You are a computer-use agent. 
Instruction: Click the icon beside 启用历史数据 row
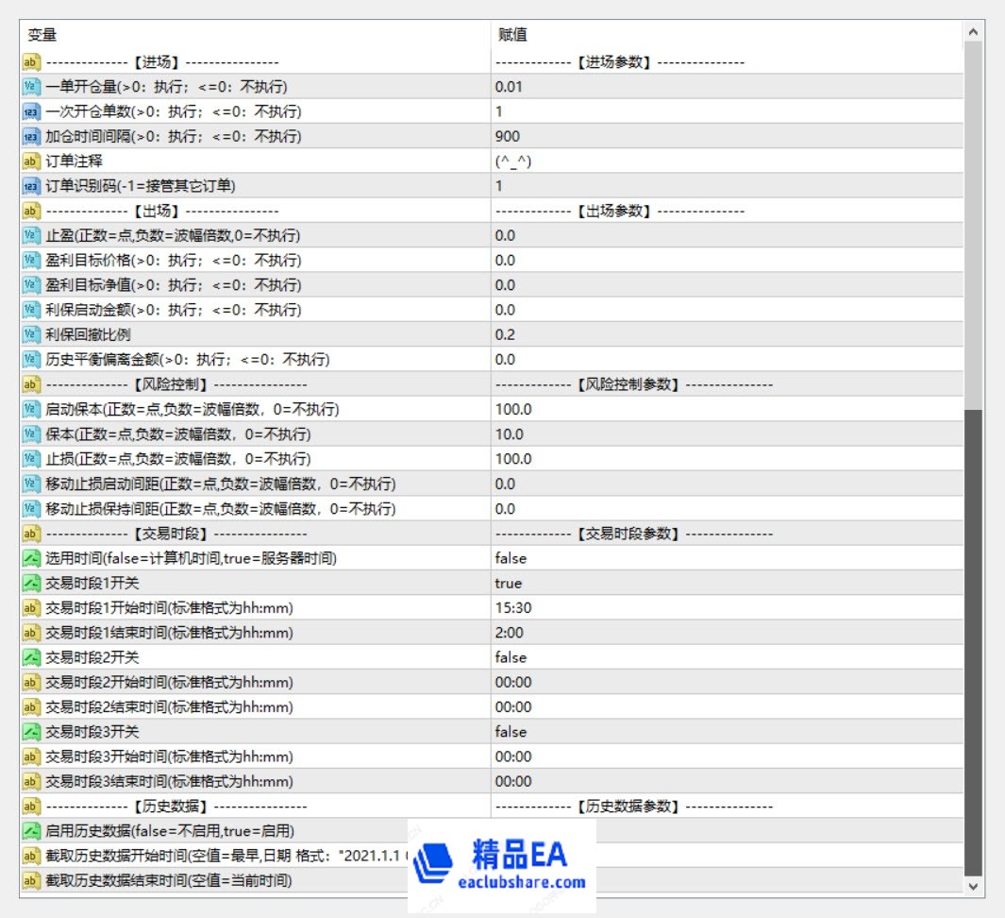(x=30, y=831)
